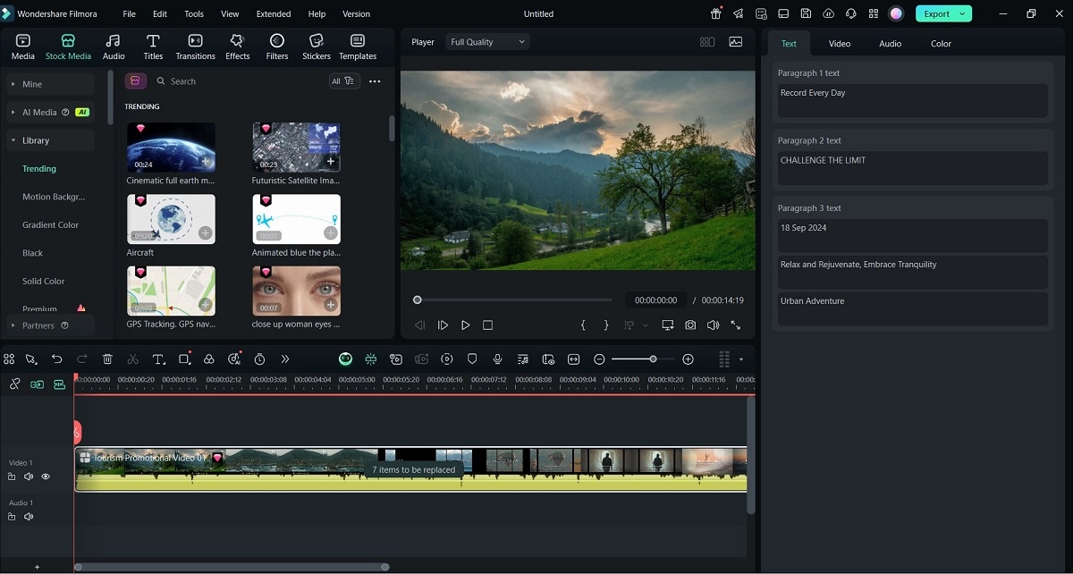Toggle the green snapping icon
This screenshot has width=1073, height=574.
[x=370, y=359]
